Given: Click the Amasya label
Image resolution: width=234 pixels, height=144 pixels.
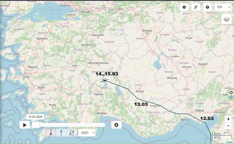Looking at the screenshot, I should [x=211, y=13].
